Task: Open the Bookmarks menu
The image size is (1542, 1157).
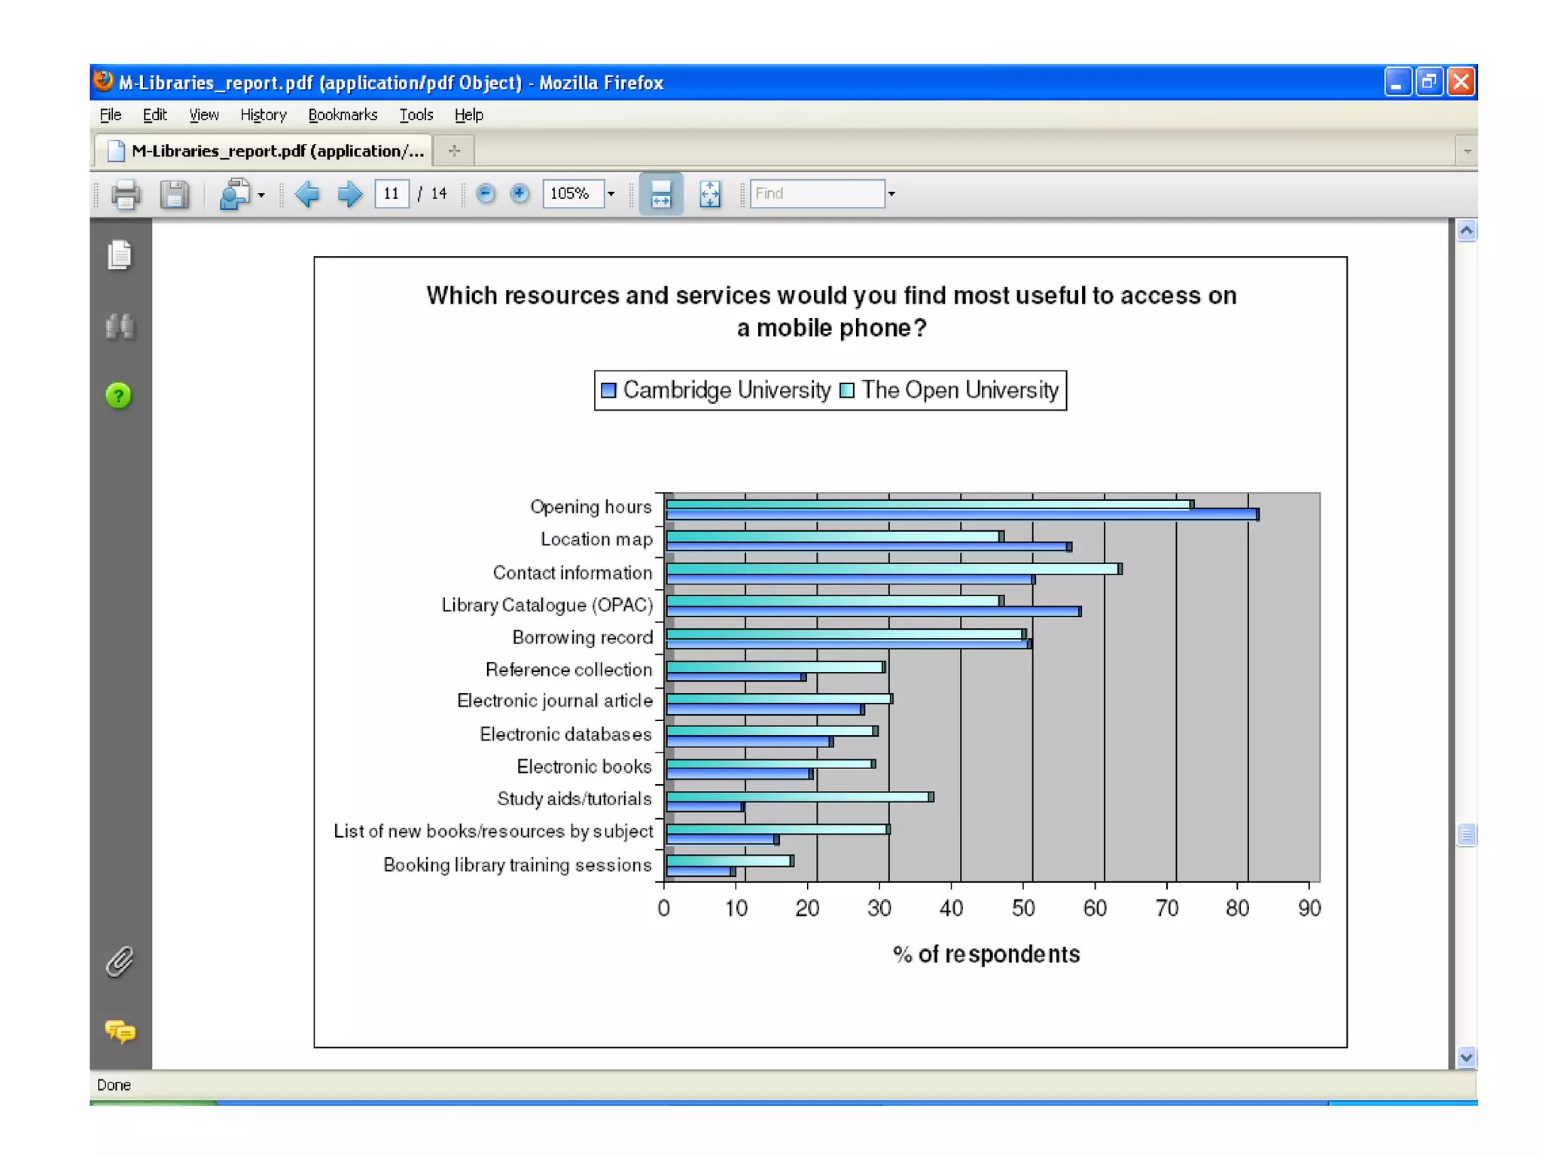Action: click(343, 115)
